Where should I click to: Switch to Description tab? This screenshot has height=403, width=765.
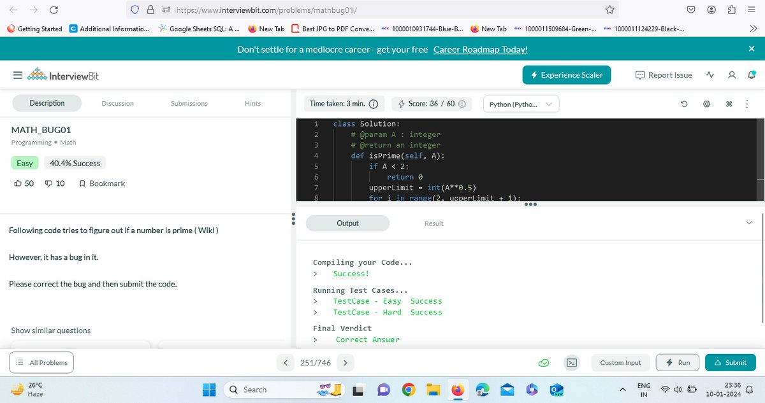[x=47, y=103]
